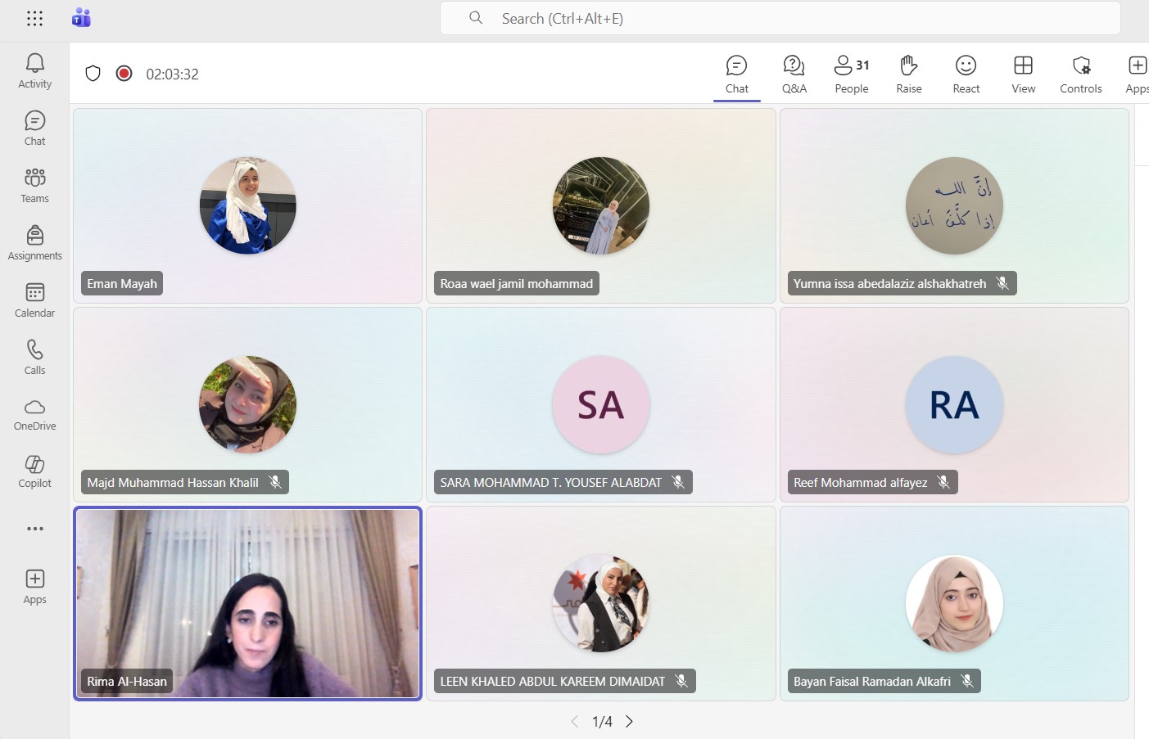The image size is (1149, 739).
Task: Show the People participants panel
Action: [x=851, y=74]
